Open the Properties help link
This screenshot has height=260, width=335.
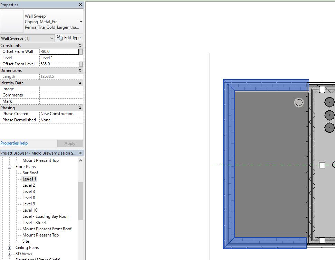point(14,143)
